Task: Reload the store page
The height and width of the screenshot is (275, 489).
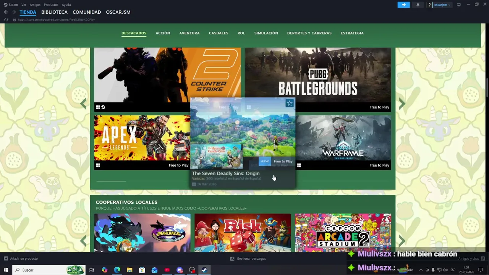Action: tap(6, 19)
